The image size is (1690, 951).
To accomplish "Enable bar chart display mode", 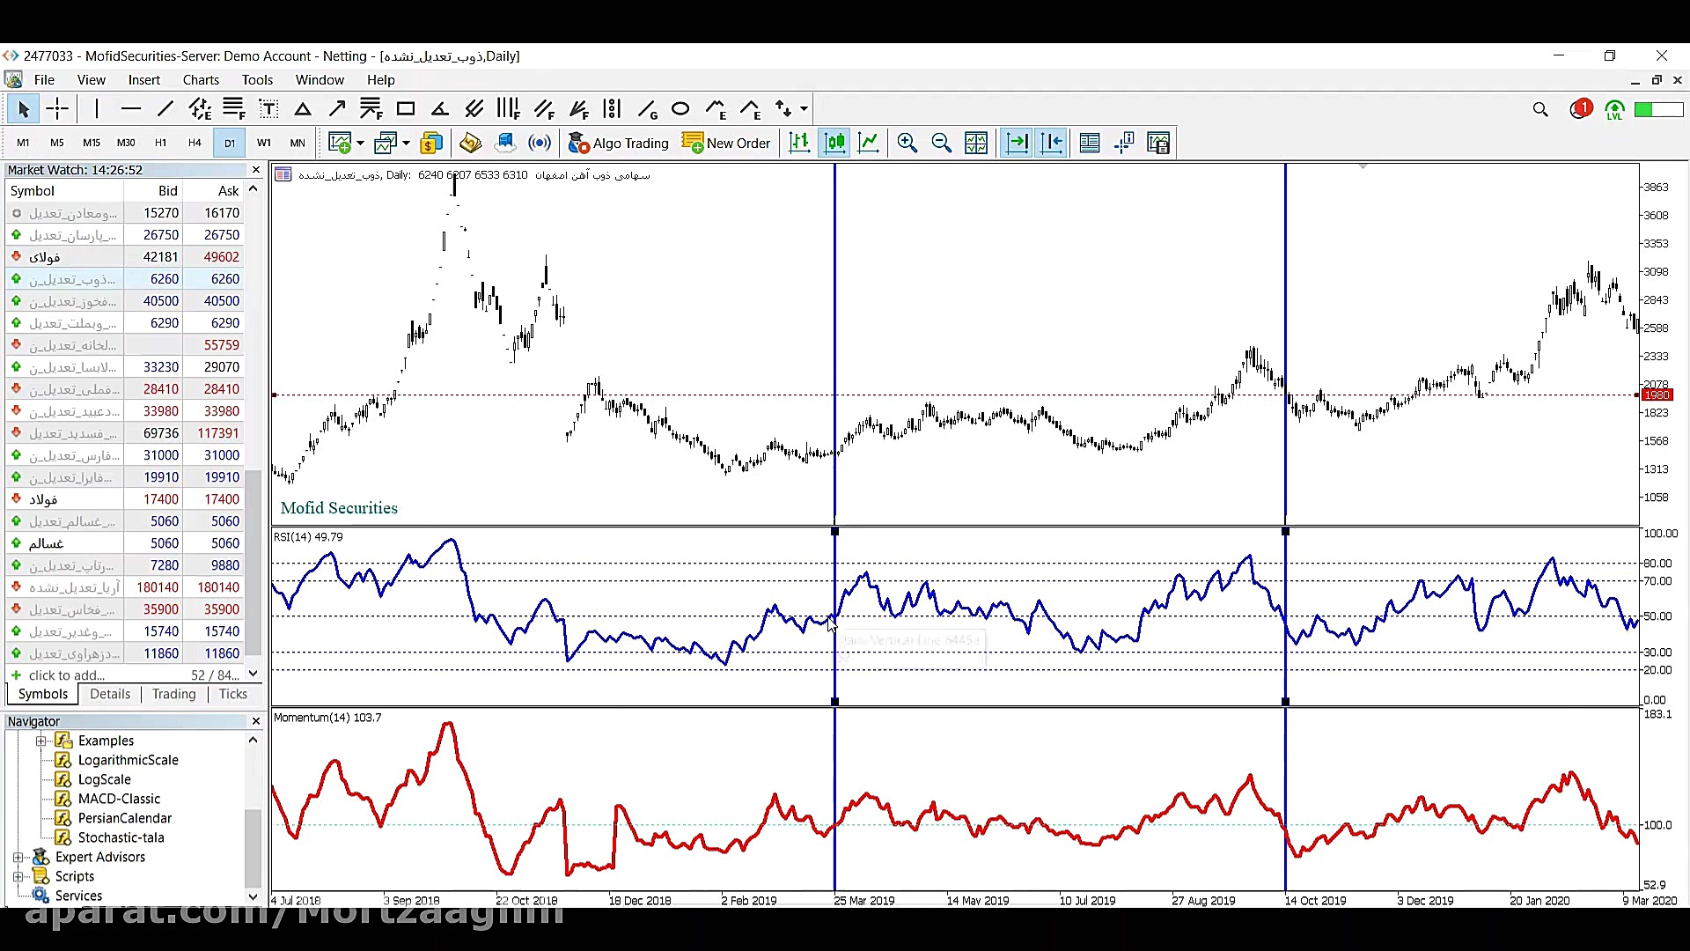I will click(799, 143).
